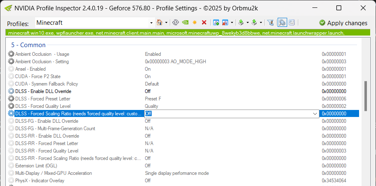Viewport: 376px width, 186px height.
Task: Apply changes to the profile
Action: pyautogui.click(x=343, y=23)
